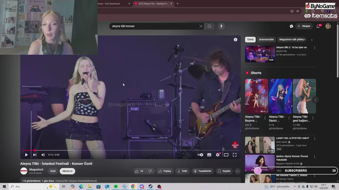The image size is (339, 190).
Task: Open Steam from the taskbar
Action: pyautogui.click(x=150, y=187)
